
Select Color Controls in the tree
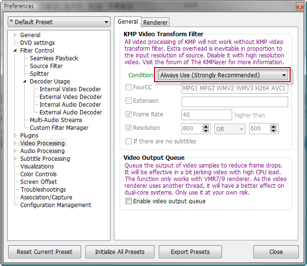(x=39, y=174)
